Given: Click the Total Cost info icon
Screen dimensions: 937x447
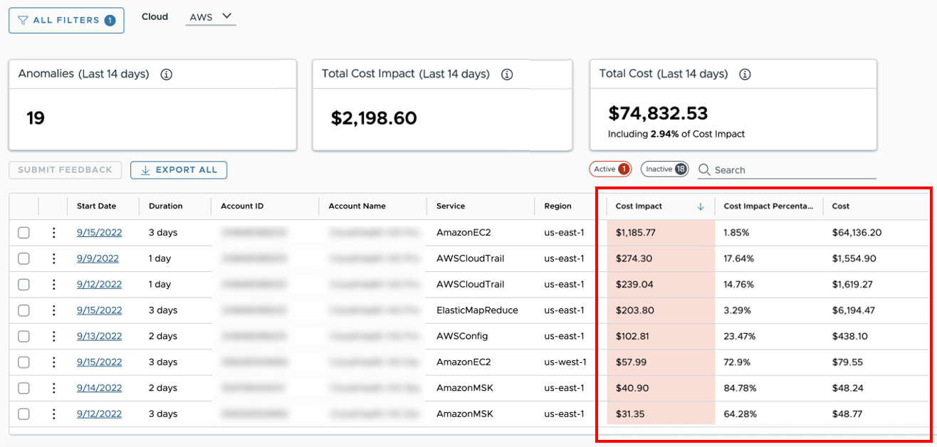Looking at the screenshot, I should pos(745,74).
